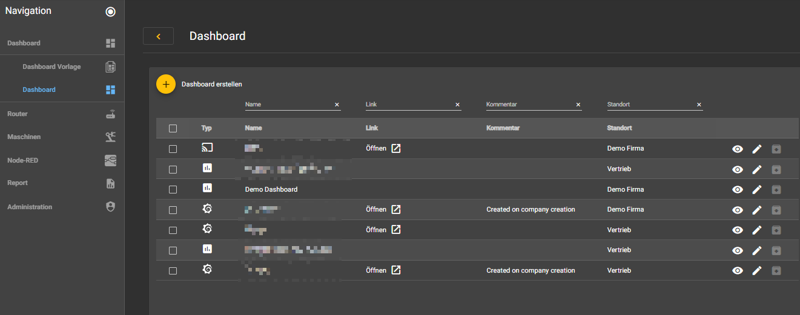Image resolution: width=800 pixels, height=315 pixels.
Task: Click the back arrow button beside Dashboard title
Action: click(x=158, y=36)
